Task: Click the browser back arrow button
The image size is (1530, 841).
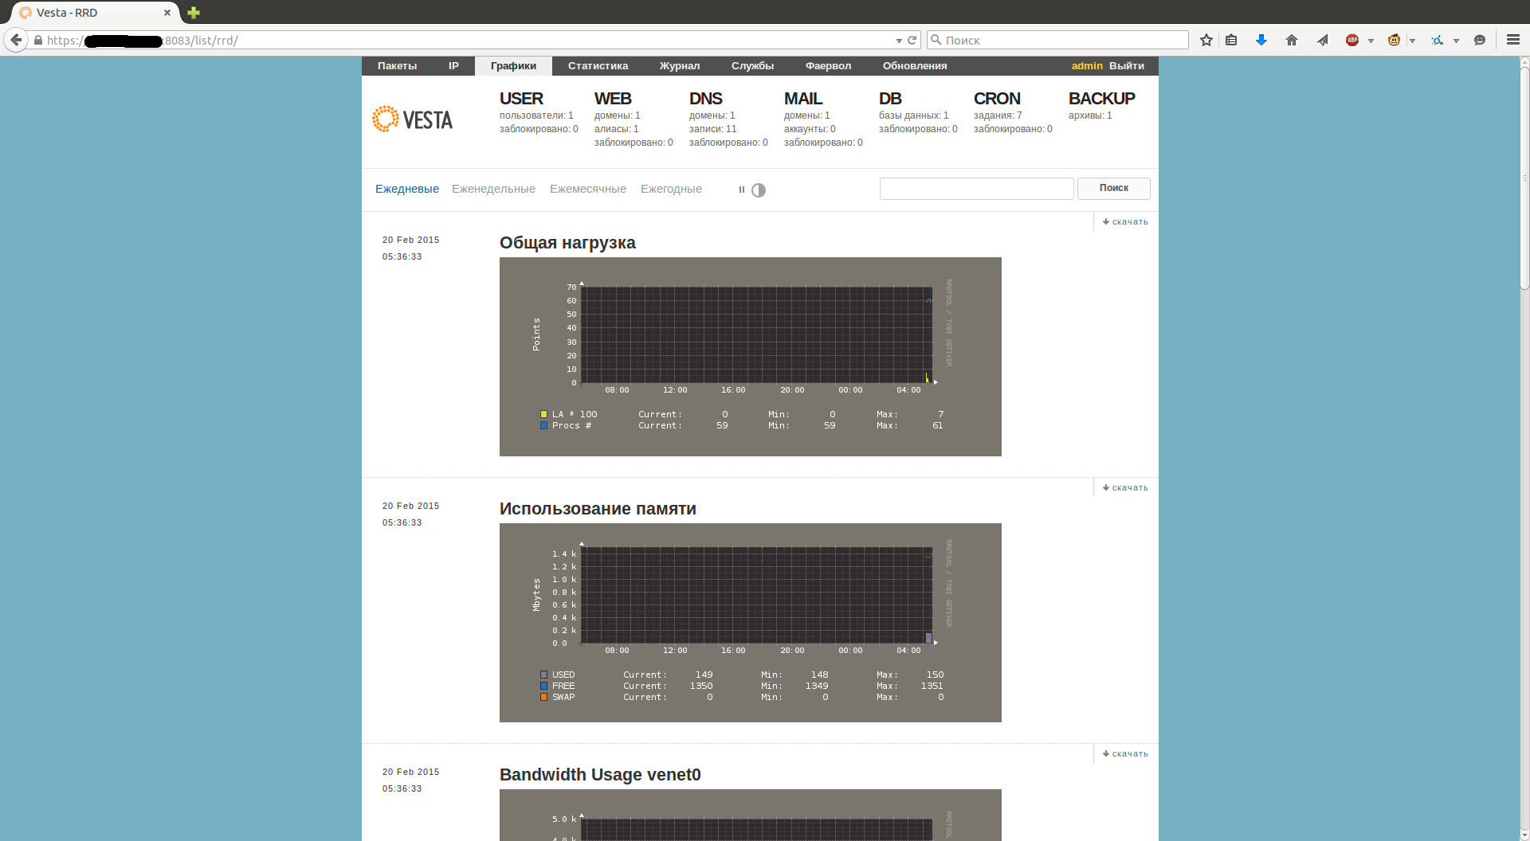Action: pyautogui.click(x=16, y=40)
